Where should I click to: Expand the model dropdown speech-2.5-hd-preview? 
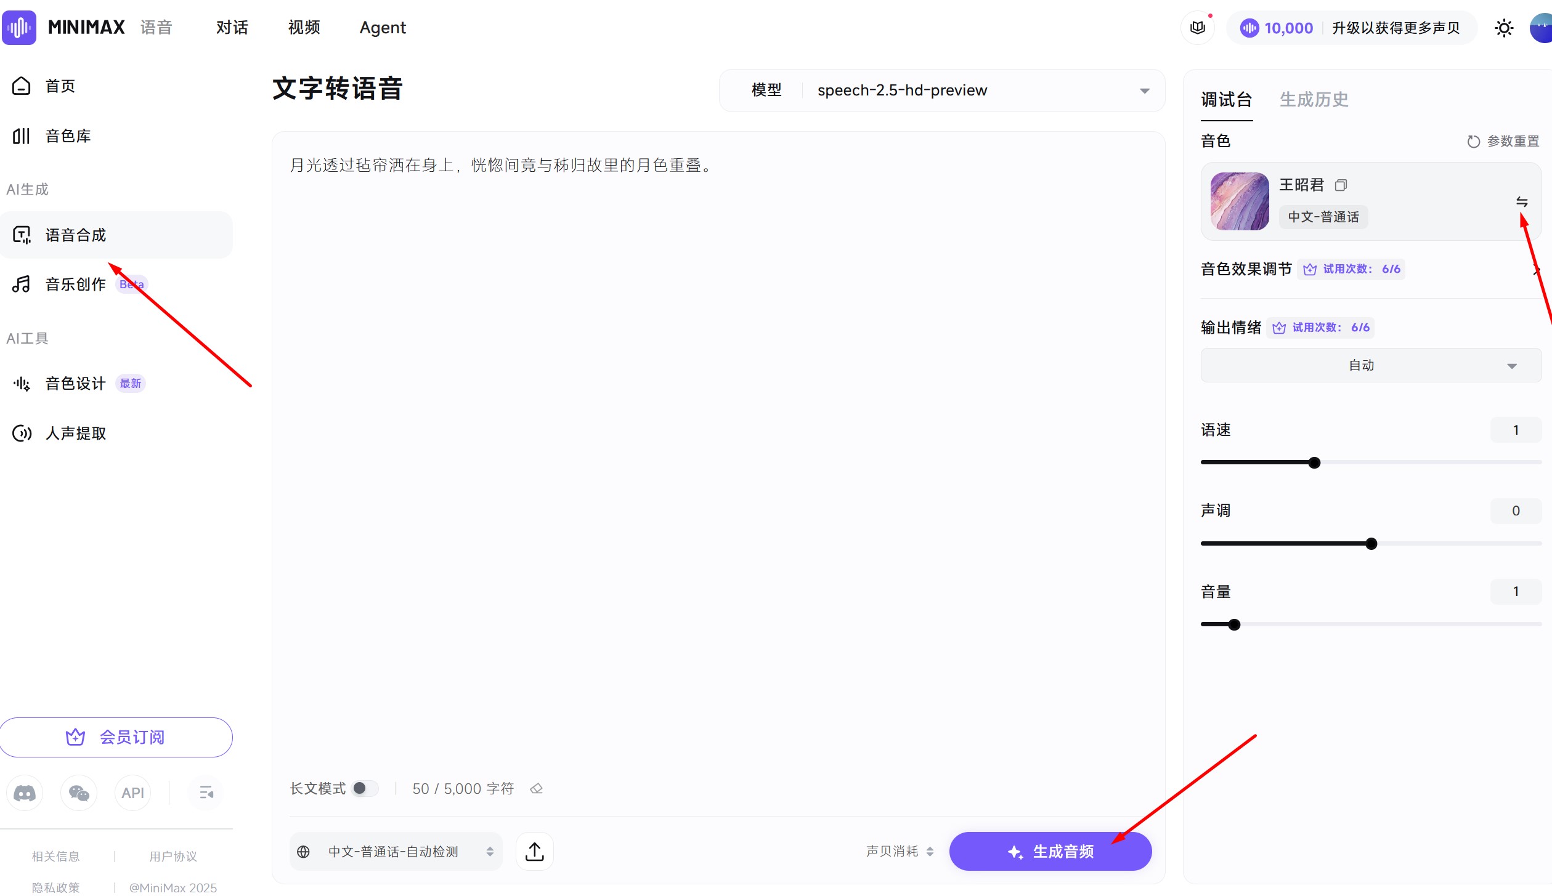pos(942,91)
